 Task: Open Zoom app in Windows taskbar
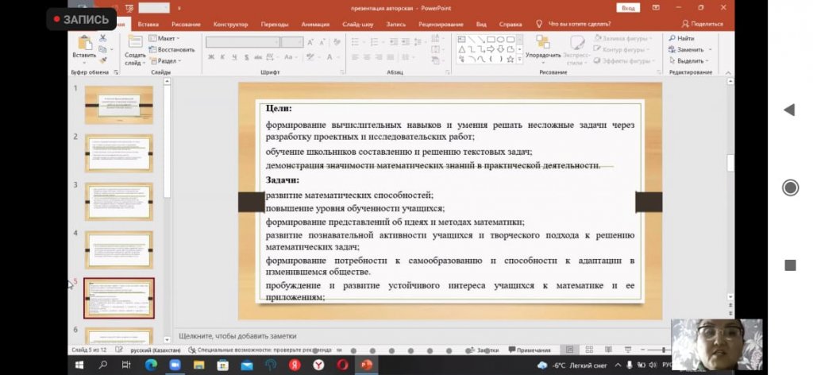[174, 365]
